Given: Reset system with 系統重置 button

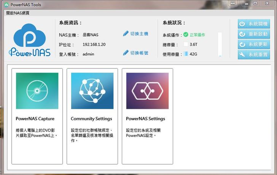Looking at the screenshot, I should coord(254,54).
